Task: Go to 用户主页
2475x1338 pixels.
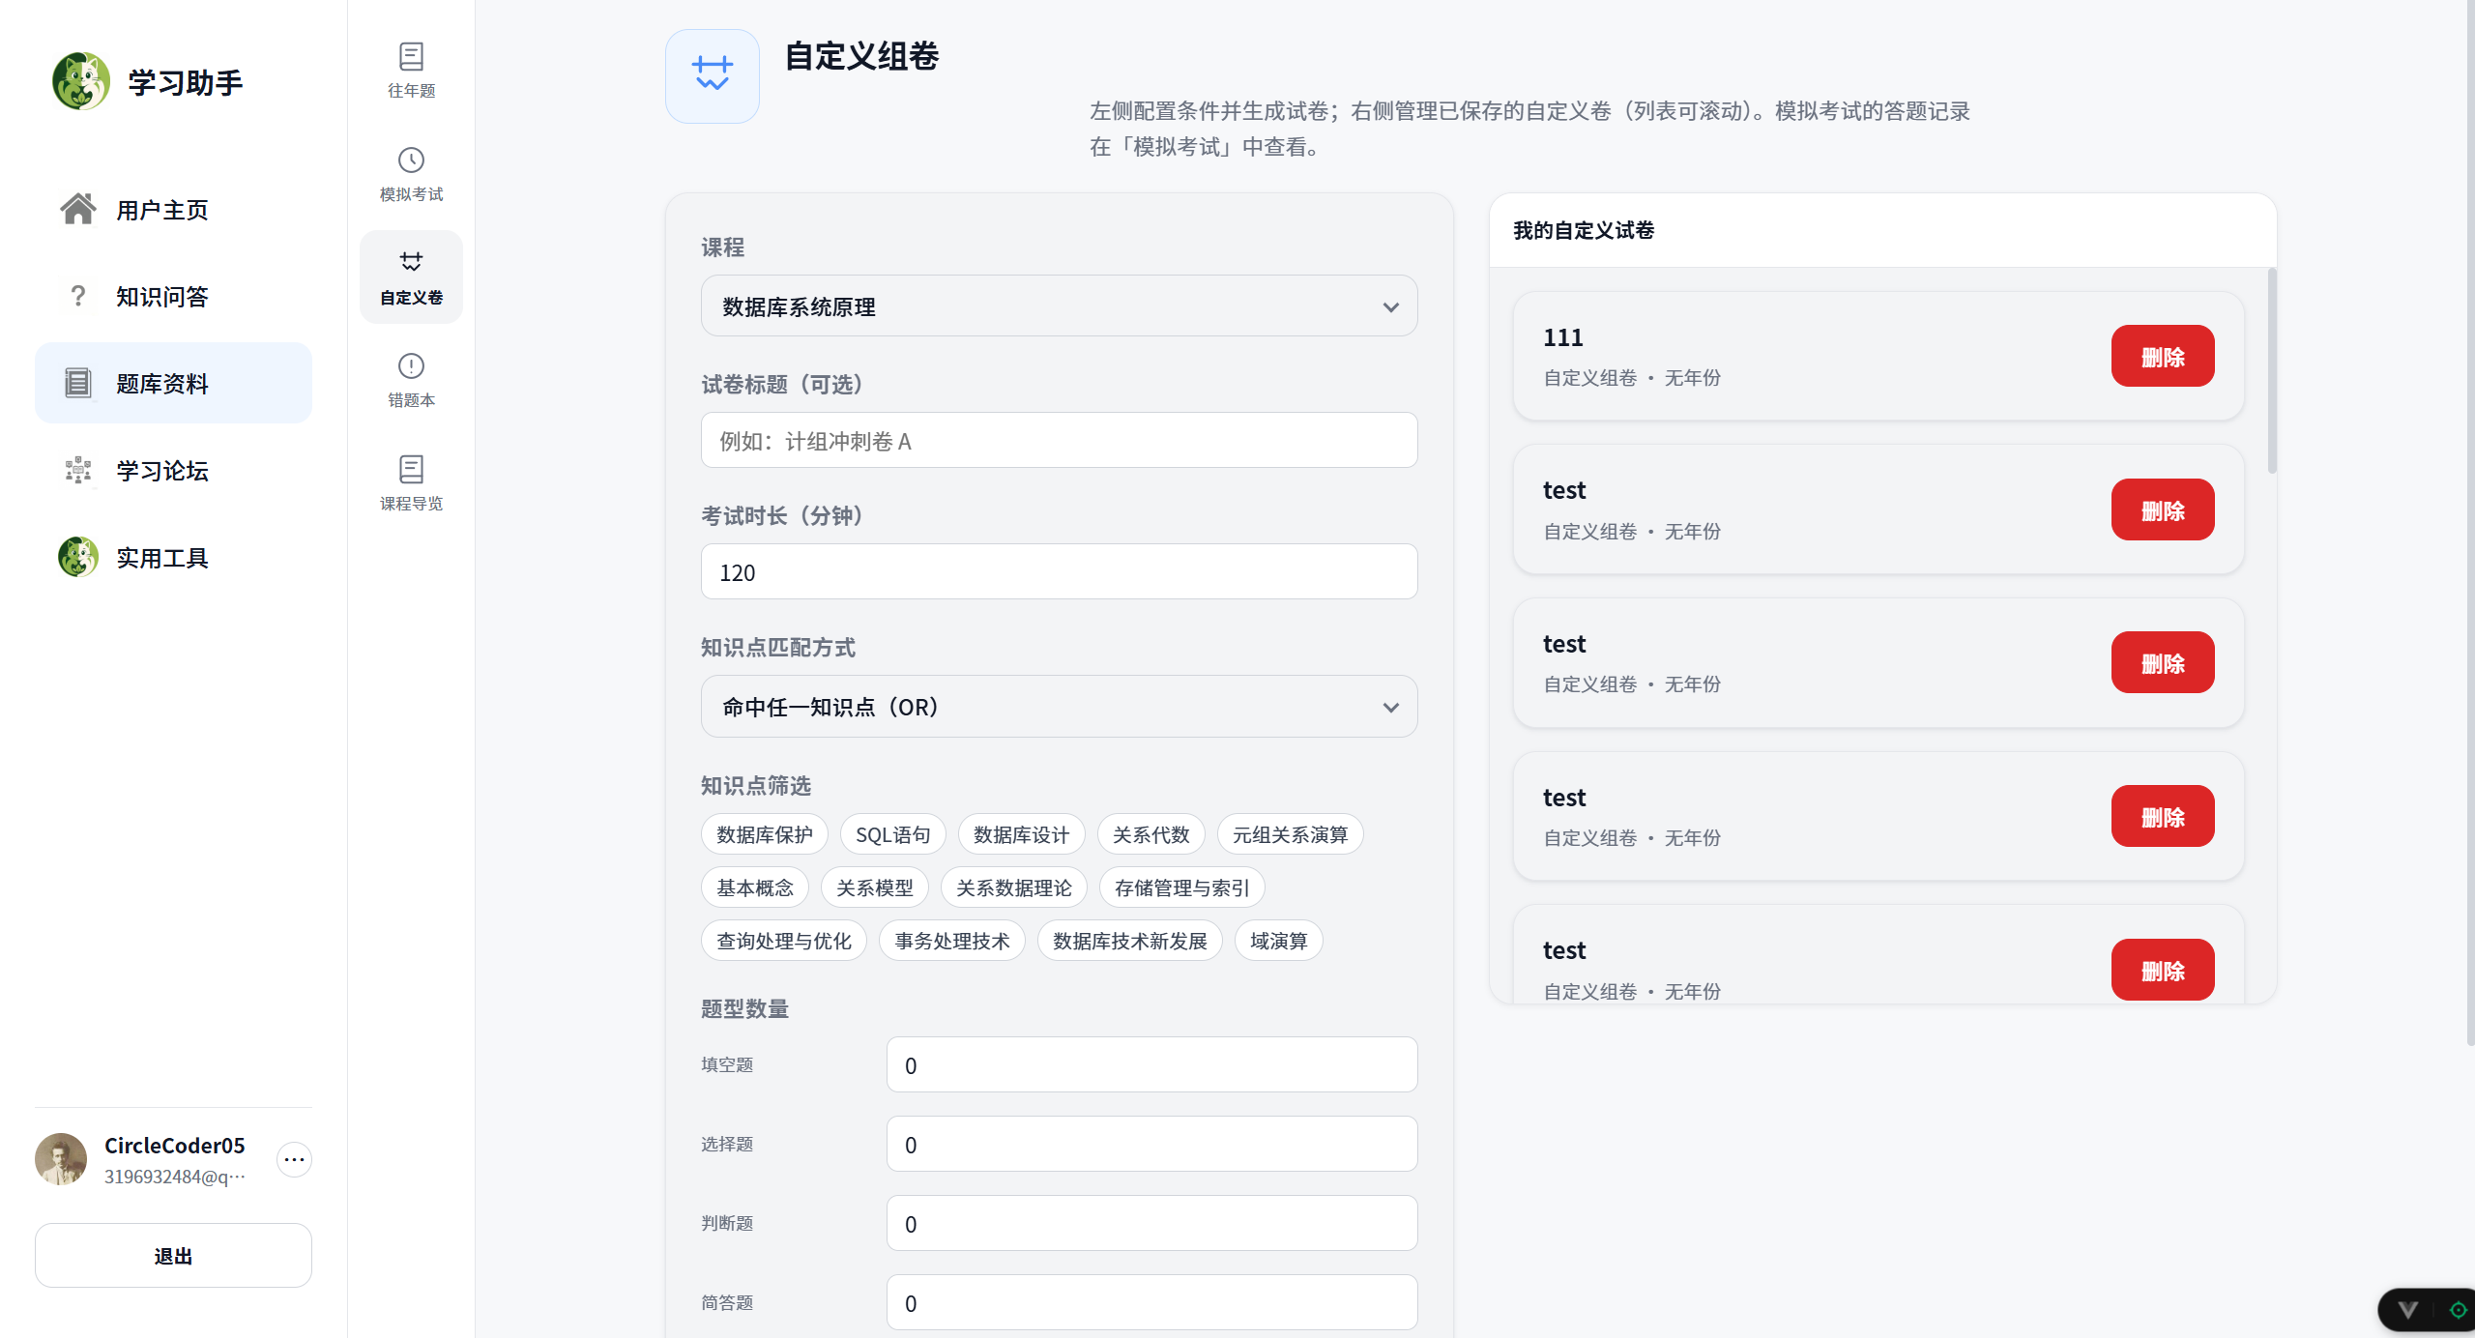Action: (173, 209)
